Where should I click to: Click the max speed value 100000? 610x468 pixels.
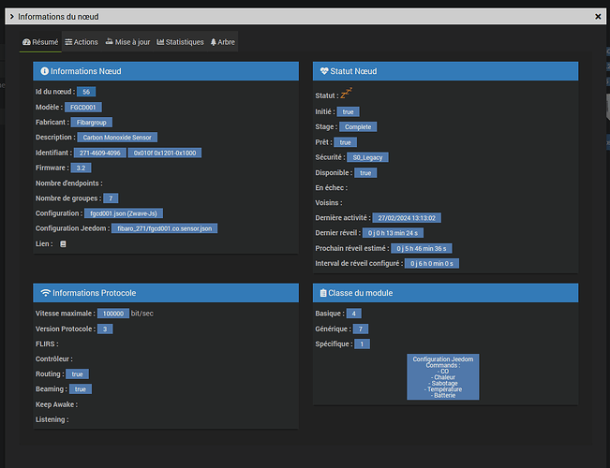coord(113,314)
